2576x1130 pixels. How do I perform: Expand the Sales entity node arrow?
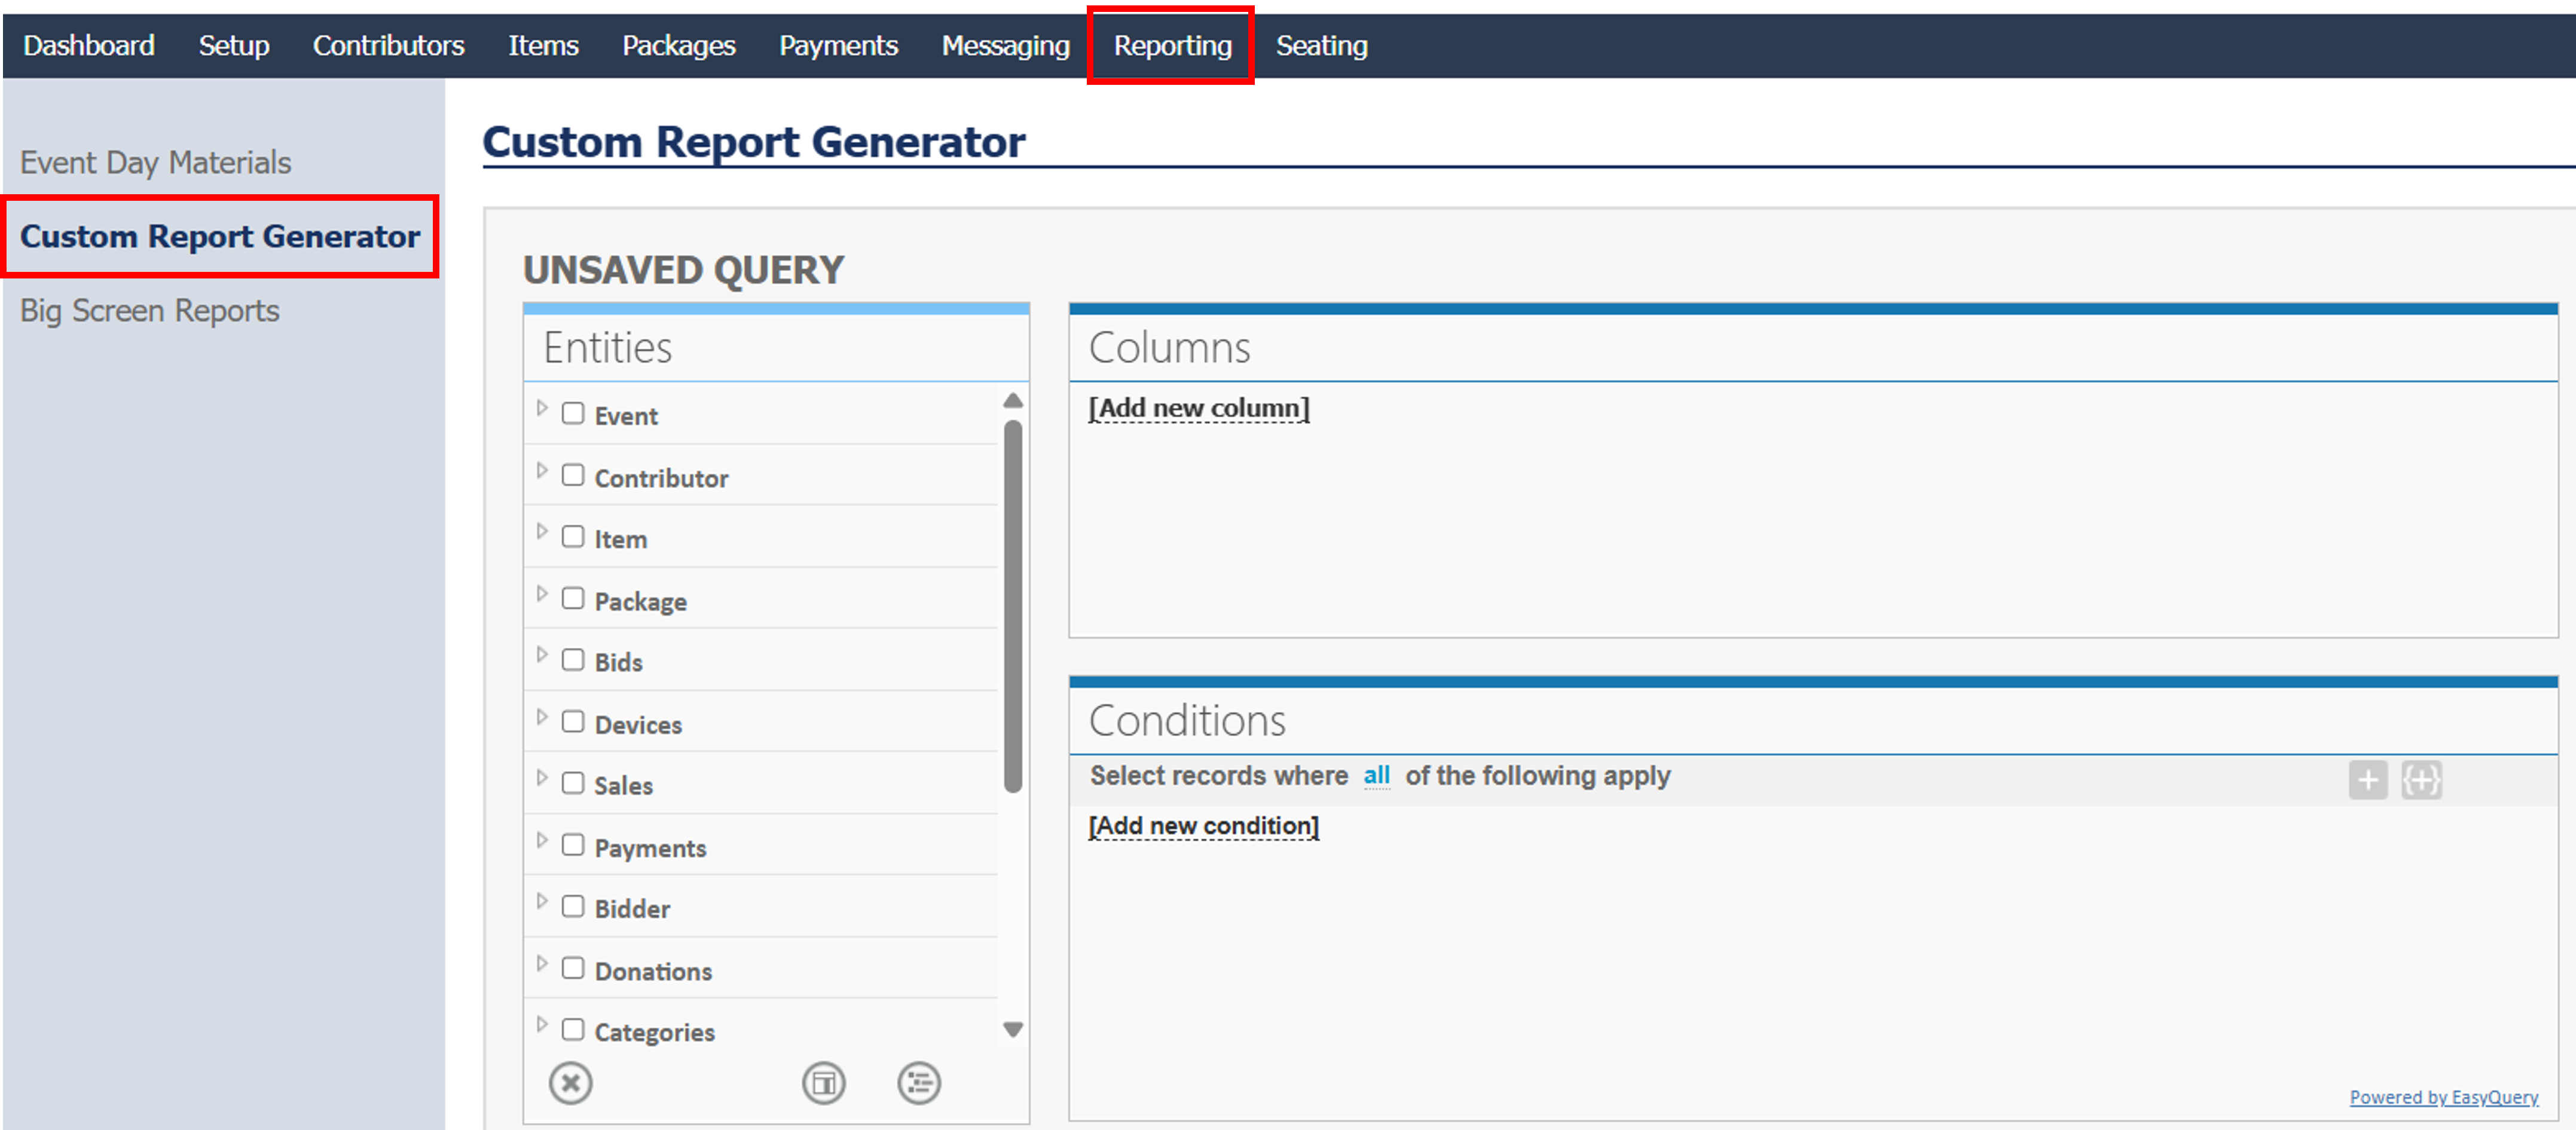pos(542,778)
